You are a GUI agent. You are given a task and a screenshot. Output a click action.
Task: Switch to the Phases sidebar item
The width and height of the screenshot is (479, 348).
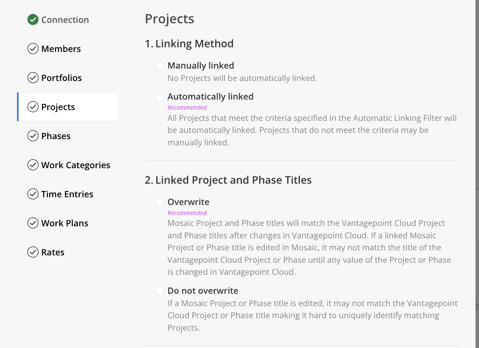pyautogui.click(x=56, y=136)
